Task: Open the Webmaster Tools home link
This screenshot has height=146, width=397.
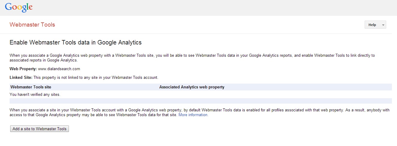Action: (x=32, y=25)
